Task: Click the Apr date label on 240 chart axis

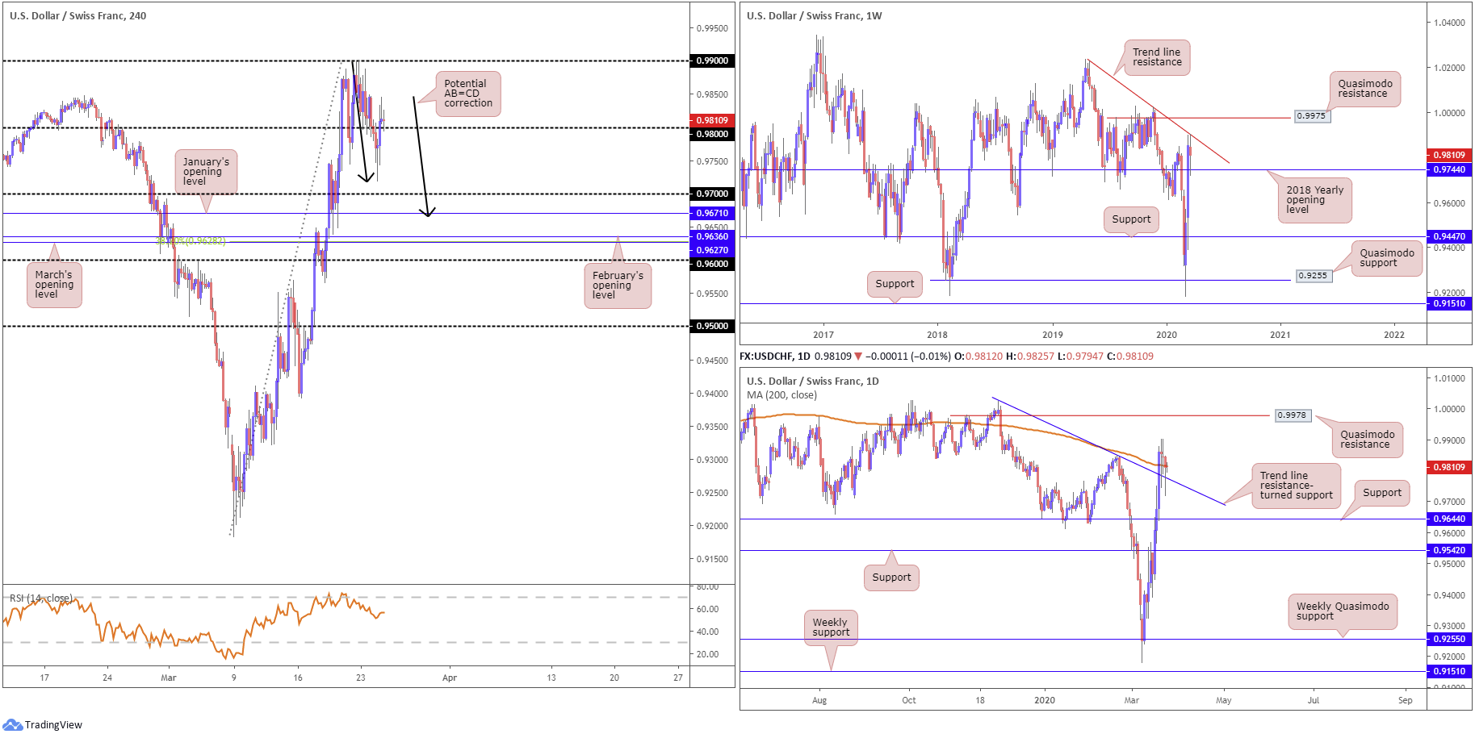Action: (450, 678)
